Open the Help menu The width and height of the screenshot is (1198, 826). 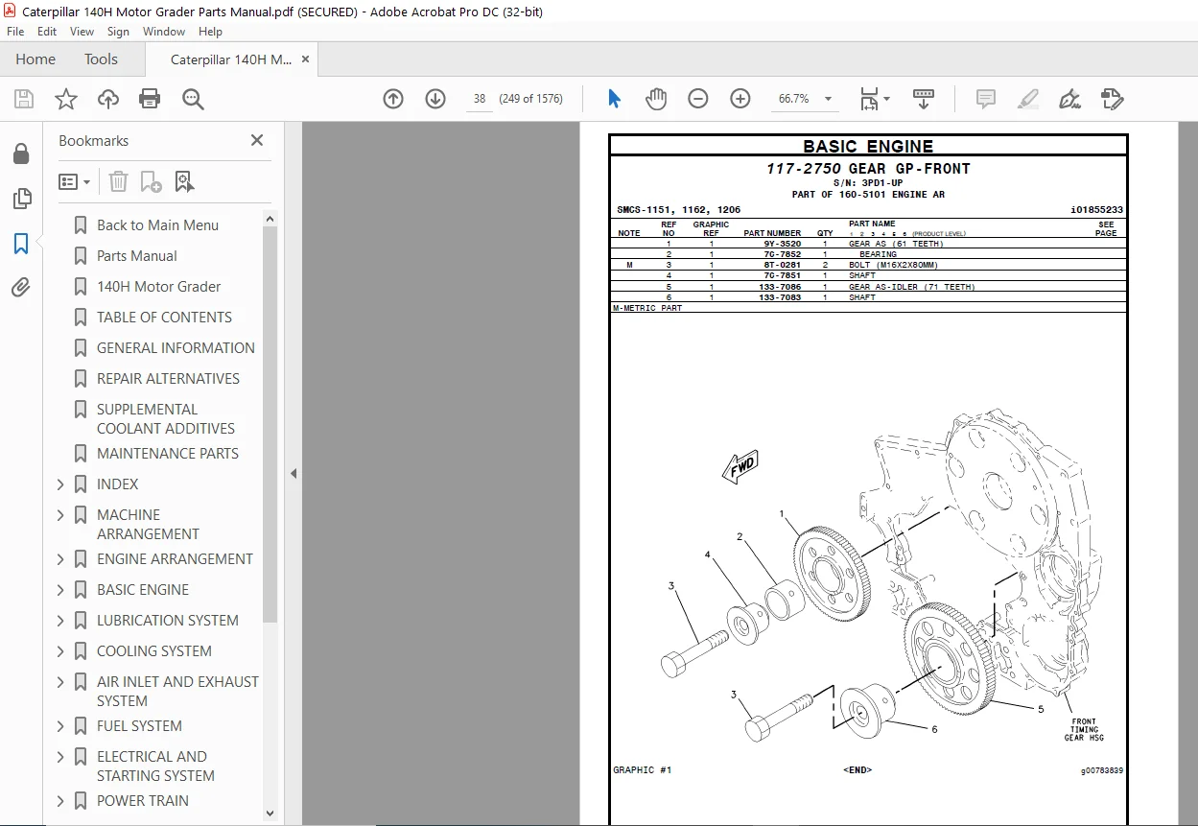point(210,32)
